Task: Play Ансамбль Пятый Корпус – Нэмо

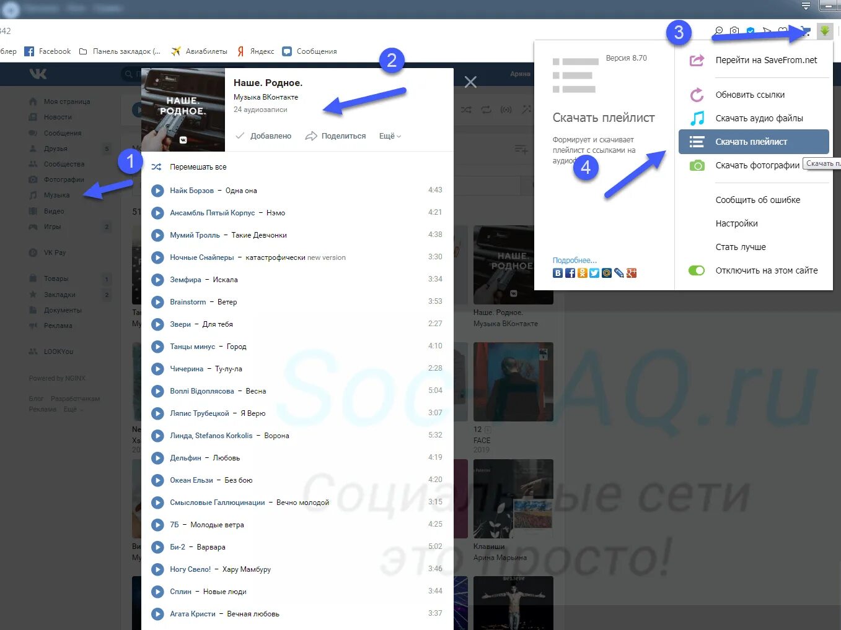Action: 157,213
